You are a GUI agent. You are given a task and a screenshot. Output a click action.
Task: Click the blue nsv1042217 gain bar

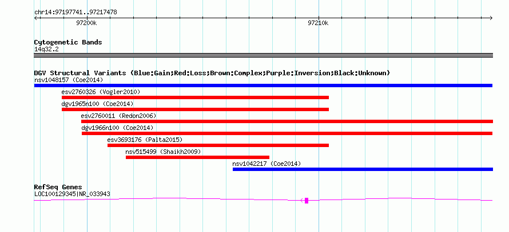363,169
